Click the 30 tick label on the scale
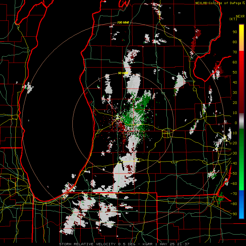The width and height of the screenshot is (246, 246). click(235, 93)
